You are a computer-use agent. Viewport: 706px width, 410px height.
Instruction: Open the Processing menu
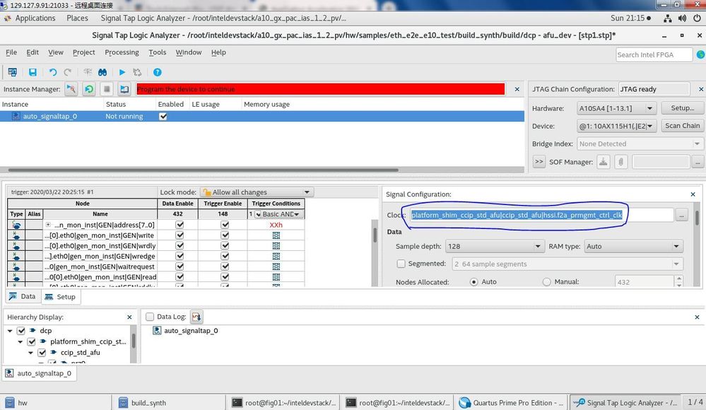[122, 52]
